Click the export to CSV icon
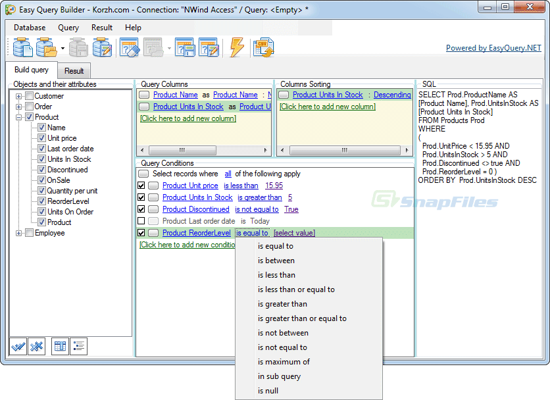 pos(263,48)
